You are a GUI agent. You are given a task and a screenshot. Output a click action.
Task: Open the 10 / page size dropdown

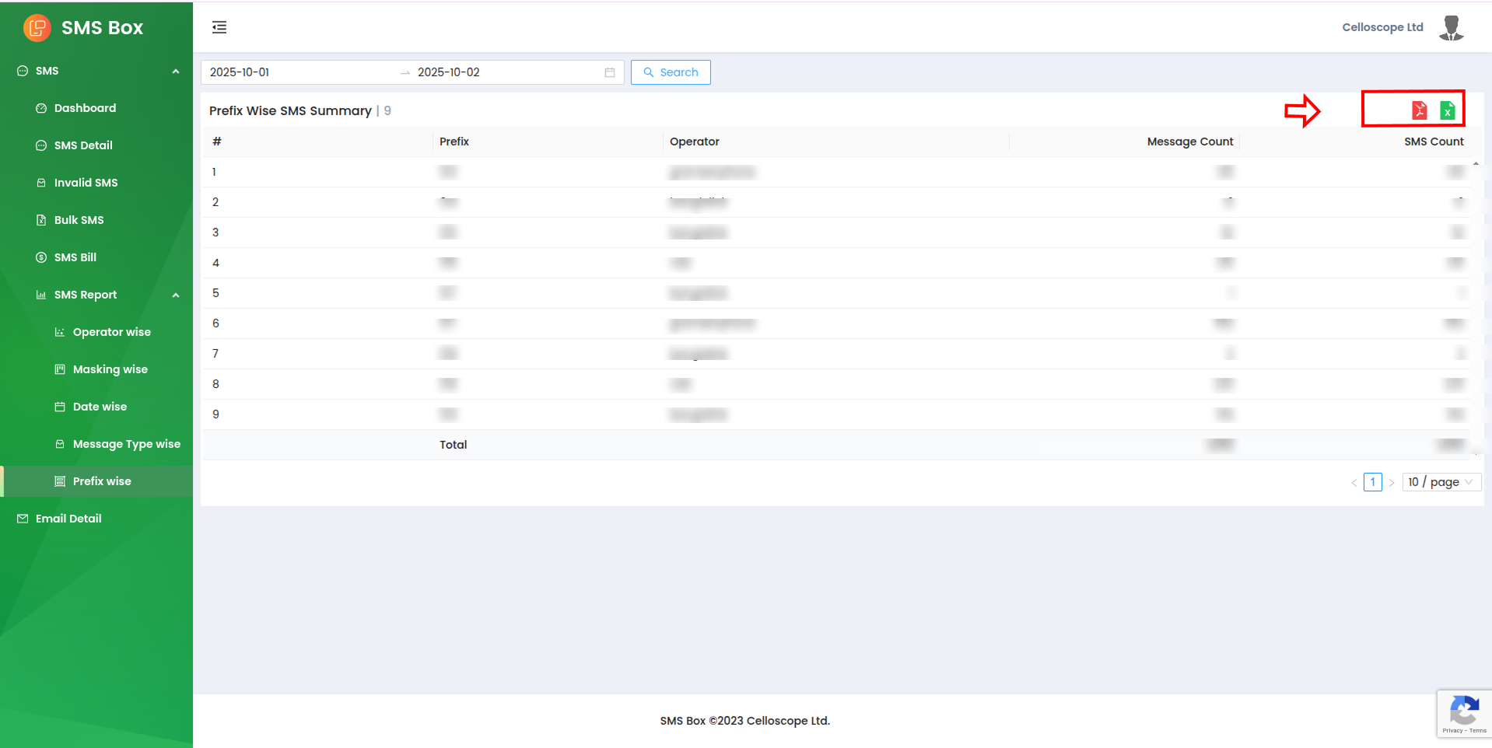point(1441,482)
